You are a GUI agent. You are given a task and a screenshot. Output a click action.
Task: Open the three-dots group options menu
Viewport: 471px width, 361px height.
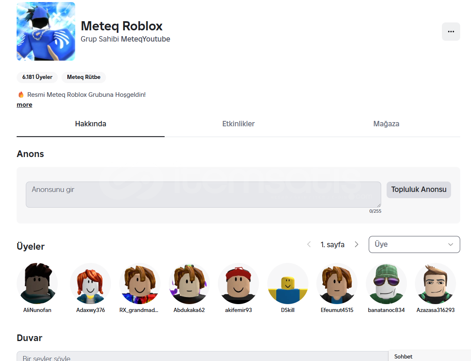pos(451,32)
